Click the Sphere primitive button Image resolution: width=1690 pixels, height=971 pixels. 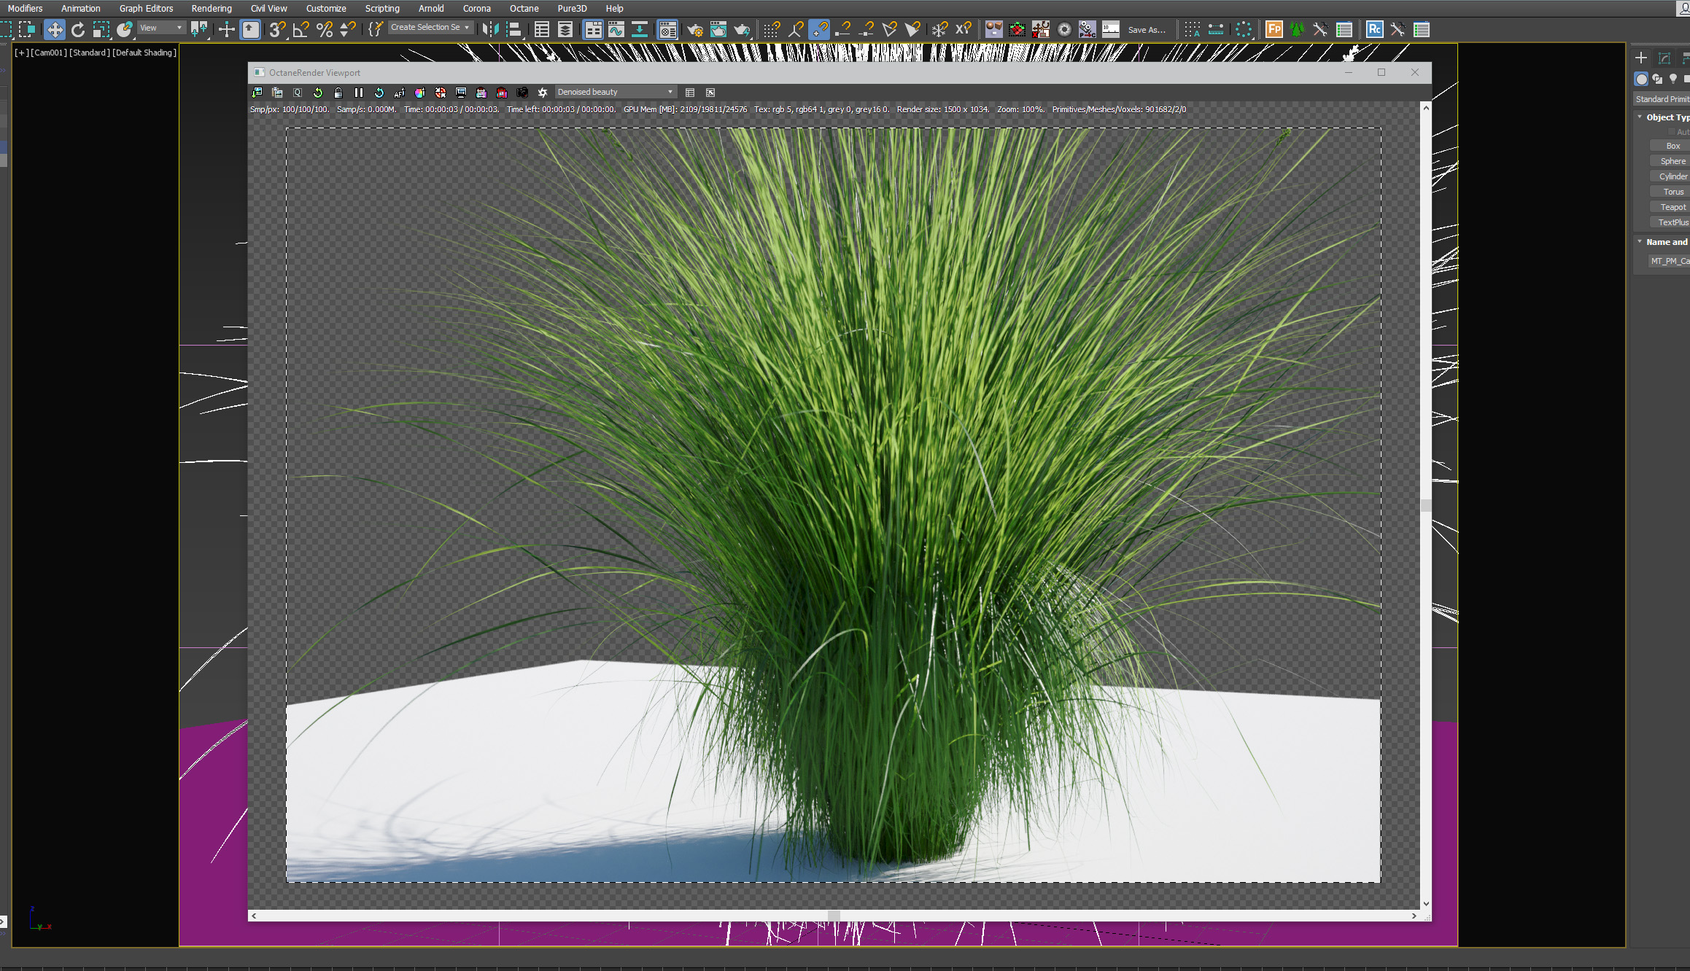pyautogui.click(x=1672, y=161)
